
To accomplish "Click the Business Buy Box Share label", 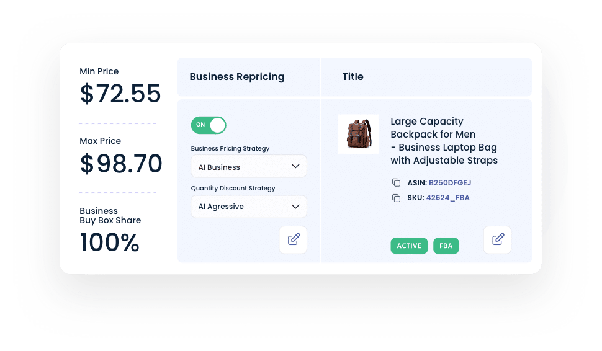I will point(110,216).
